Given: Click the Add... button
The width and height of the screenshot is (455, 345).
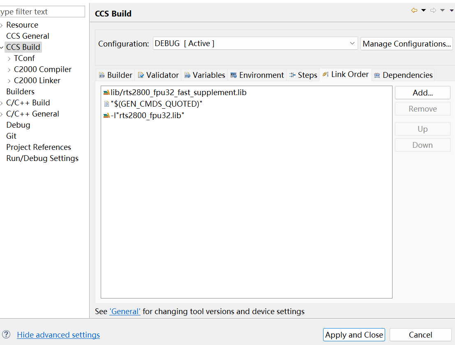Looking at the screenshot, I should [x=423, y=93].
